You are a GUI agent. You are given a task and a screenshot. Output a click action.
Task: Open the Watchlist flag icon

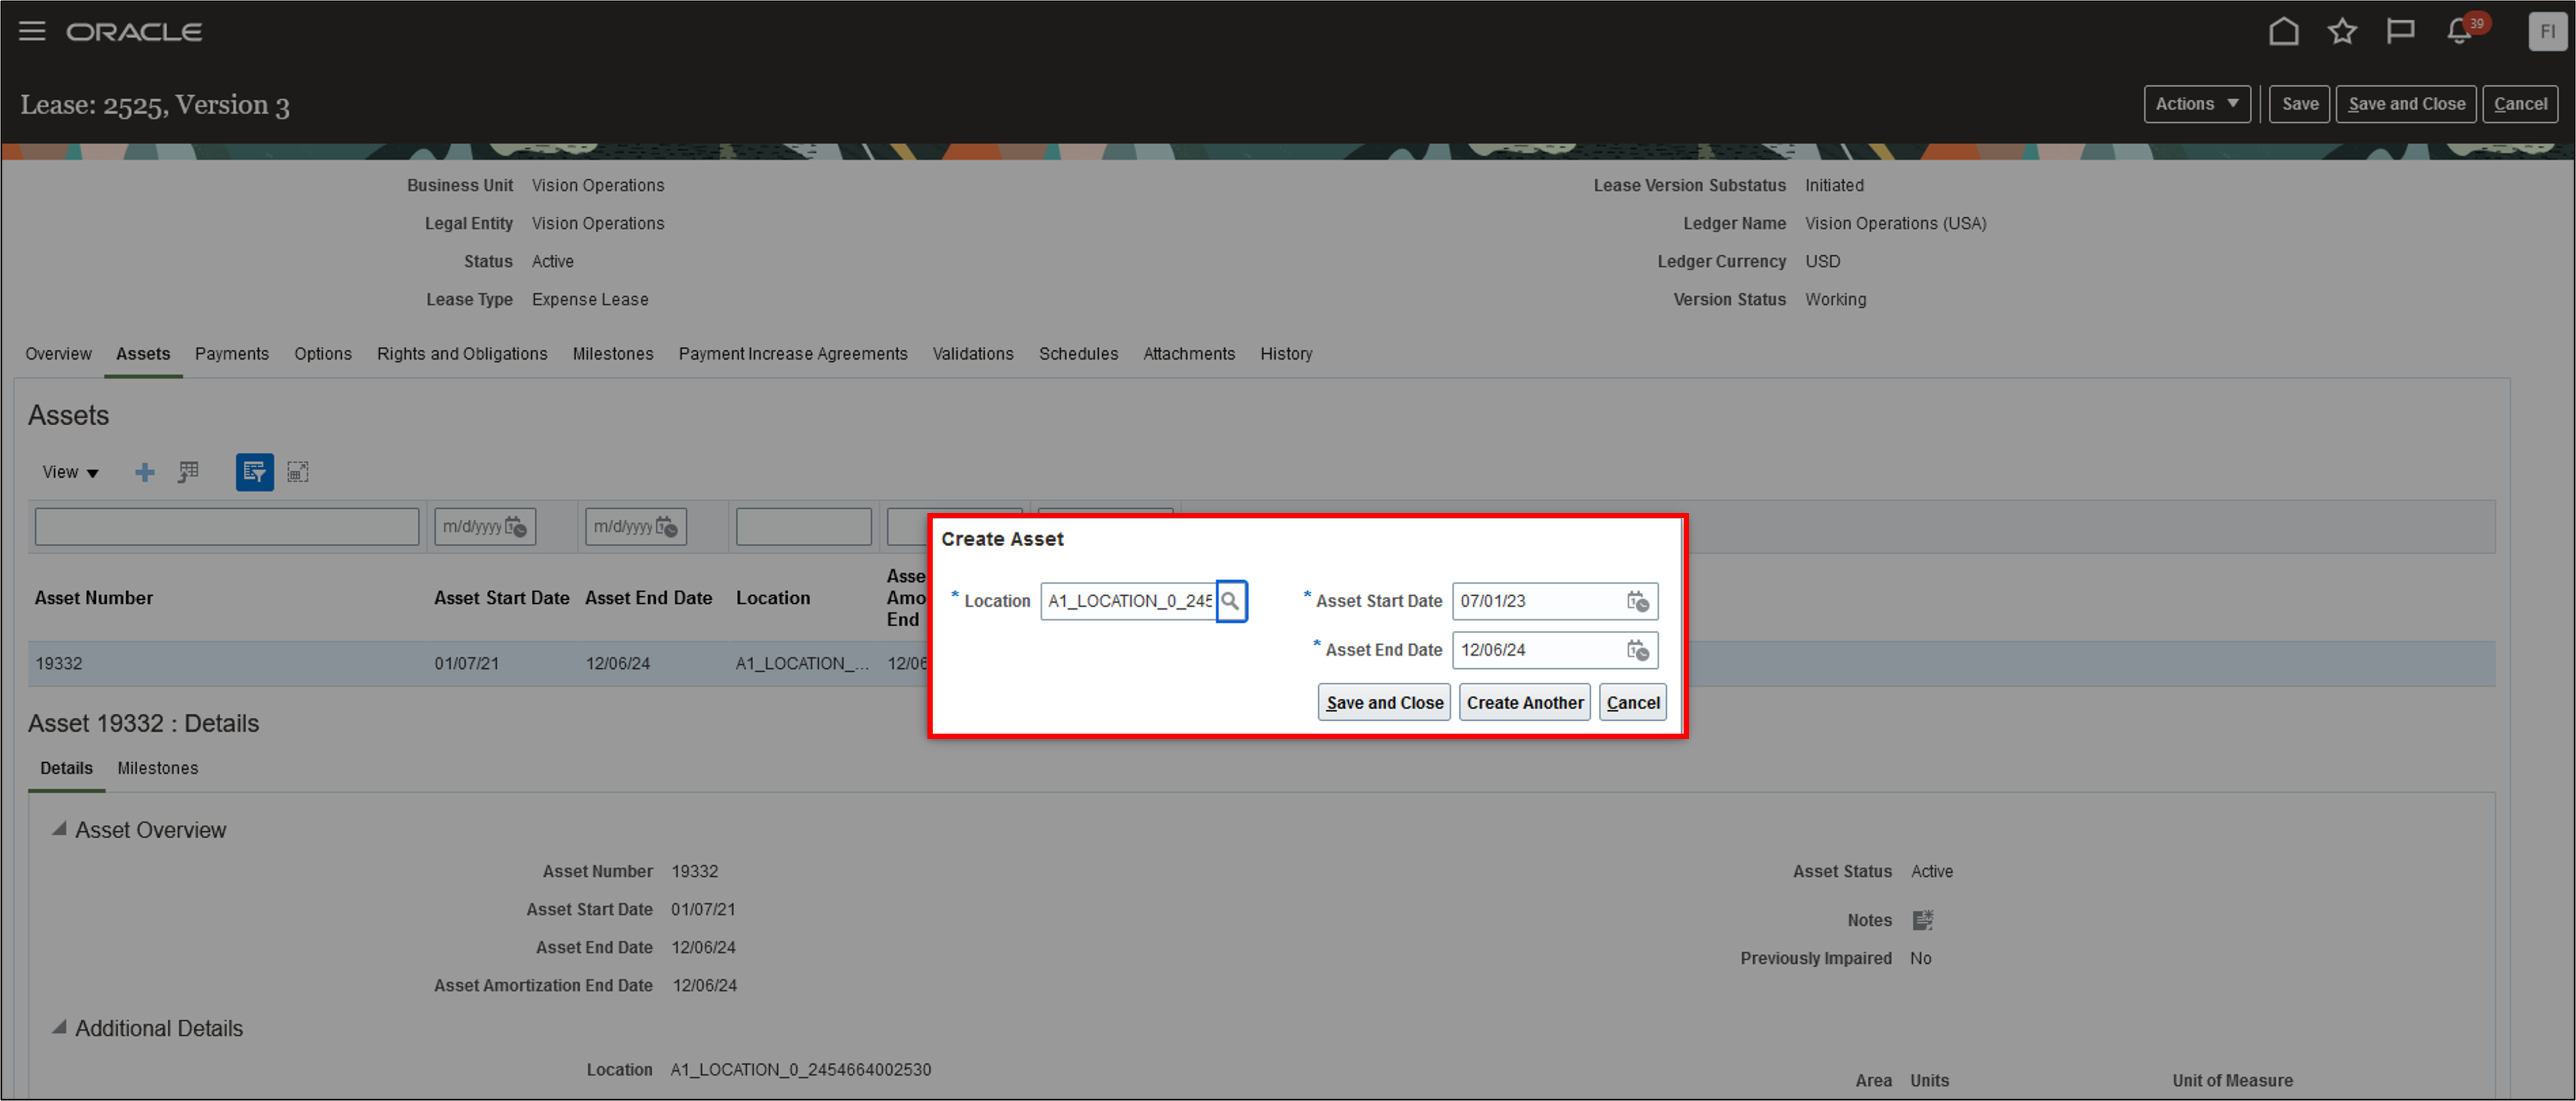pyautogui.click(x=2400, y=32)
